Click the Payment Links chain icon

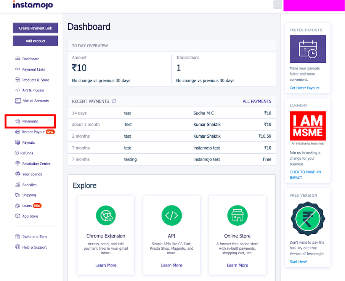[18, 69]
